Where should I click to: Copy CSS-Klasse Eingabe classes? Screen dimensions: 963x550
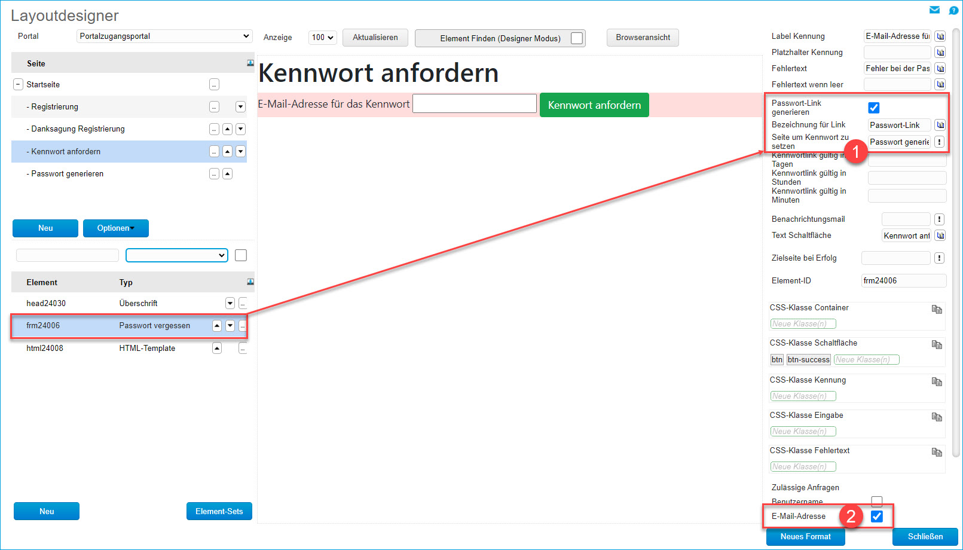pyautogui.click(x=937, y=417)
